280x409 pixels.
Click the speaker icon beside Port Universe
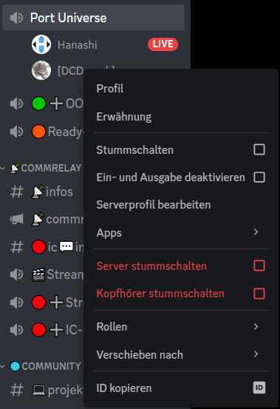(16, 18)
